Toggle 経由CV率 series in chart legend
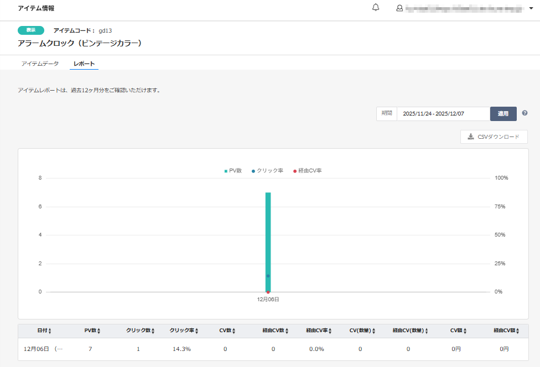The height and width of the screenshot is (367, 540). tap(307, 171)
